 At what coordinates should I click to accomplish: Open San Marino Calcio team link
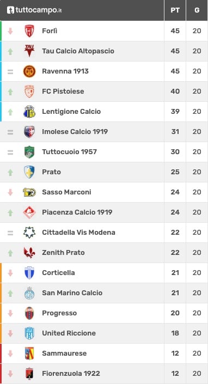tap(72, 292)
